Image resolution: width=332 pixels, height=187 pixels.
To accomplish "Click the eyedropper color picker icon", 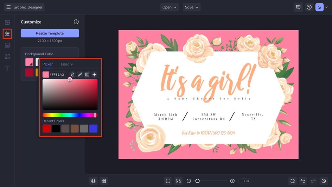I will [x=80, y=75].
